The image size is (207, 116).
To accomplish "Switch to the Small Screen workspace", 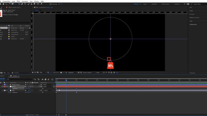I will (x=165, y=4).
